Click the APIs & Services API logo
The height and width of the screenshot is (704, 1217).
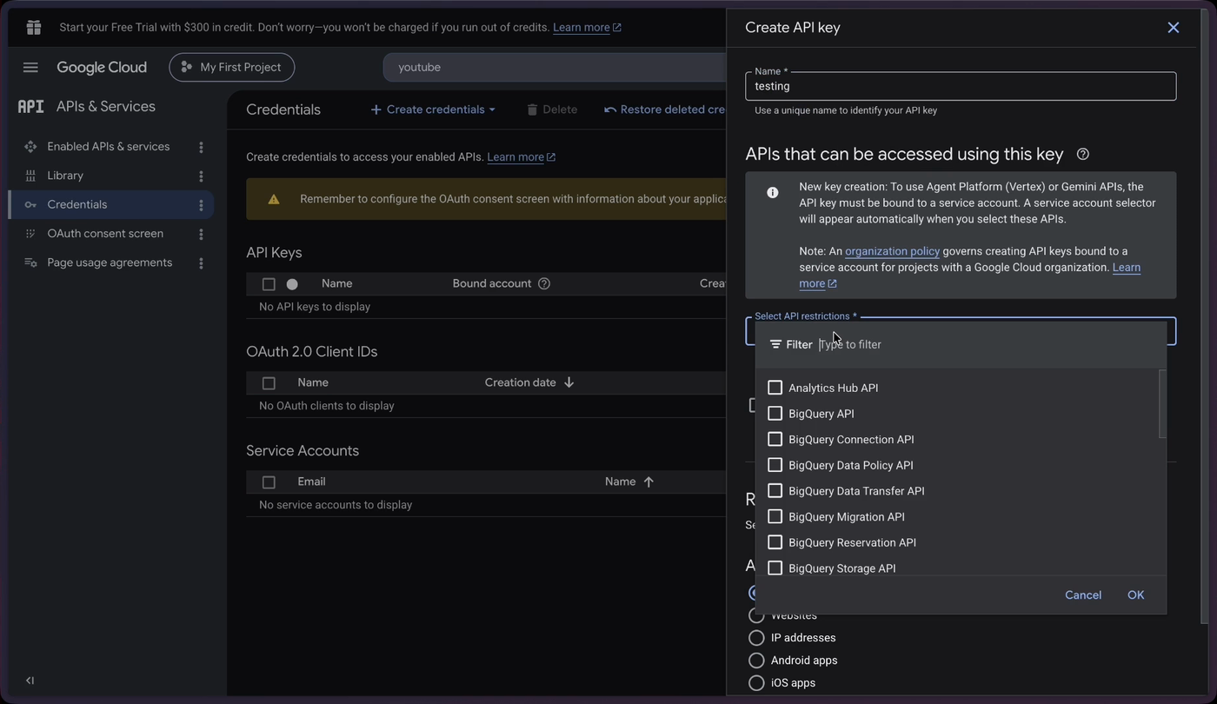[x=30, y=106]
